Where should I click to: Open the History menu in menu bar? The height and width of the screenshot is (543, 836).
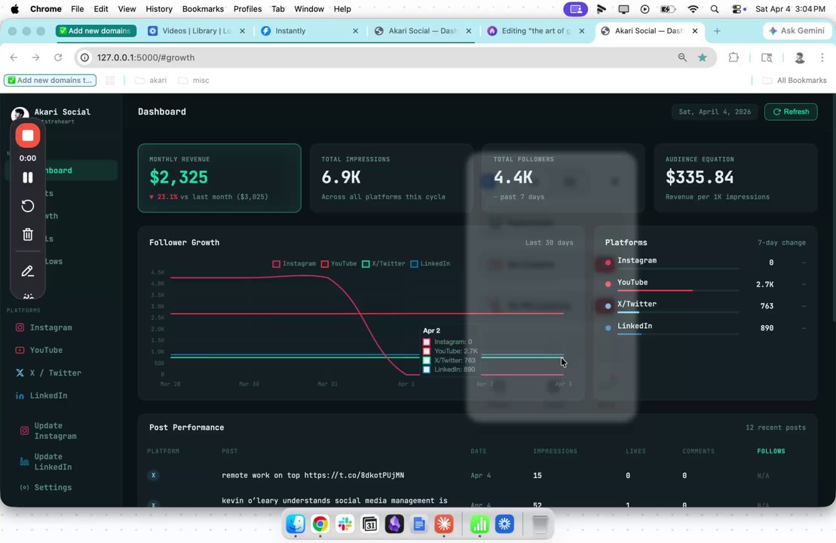[x=159, y=9]
